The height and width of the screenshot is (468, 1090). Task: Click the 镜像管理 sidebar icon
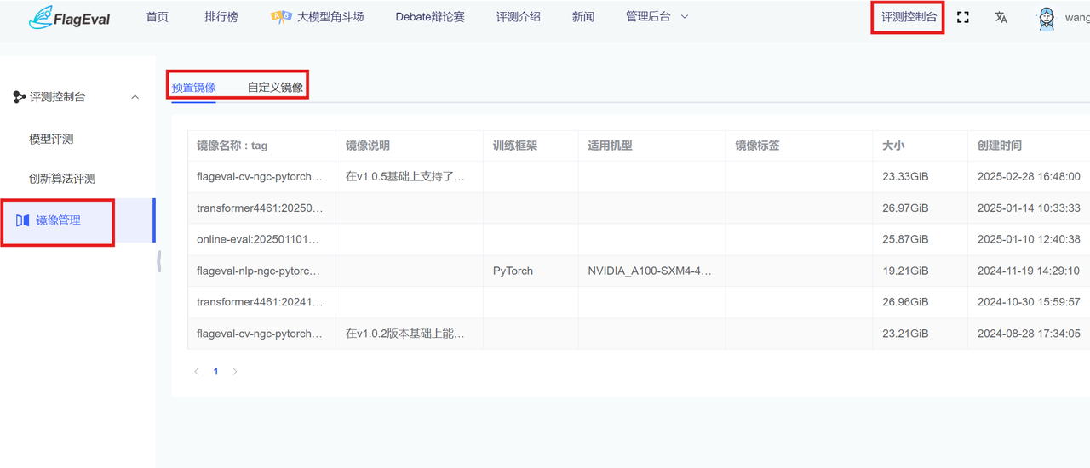pyautogui.click(x=23, y=220)
